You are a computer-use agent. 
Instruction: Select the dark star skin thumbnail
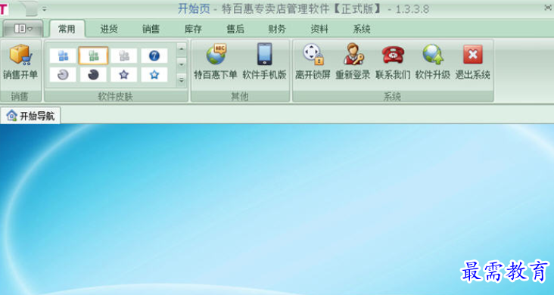123,75
